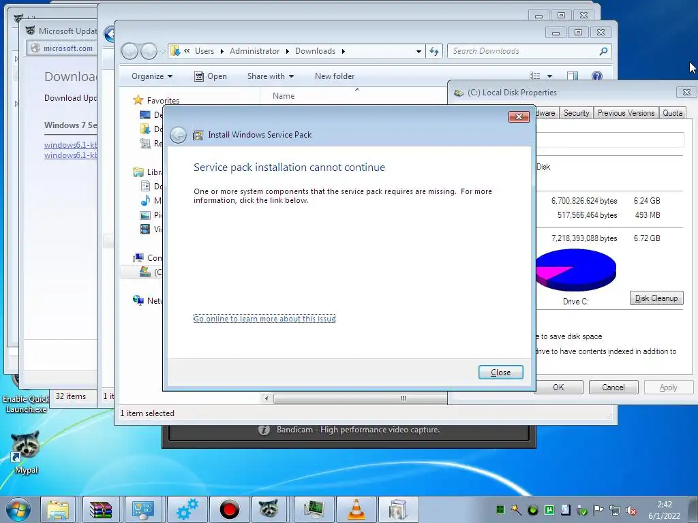
Task: Click the Service Pack installer title icon
Action: coord(198,135)
